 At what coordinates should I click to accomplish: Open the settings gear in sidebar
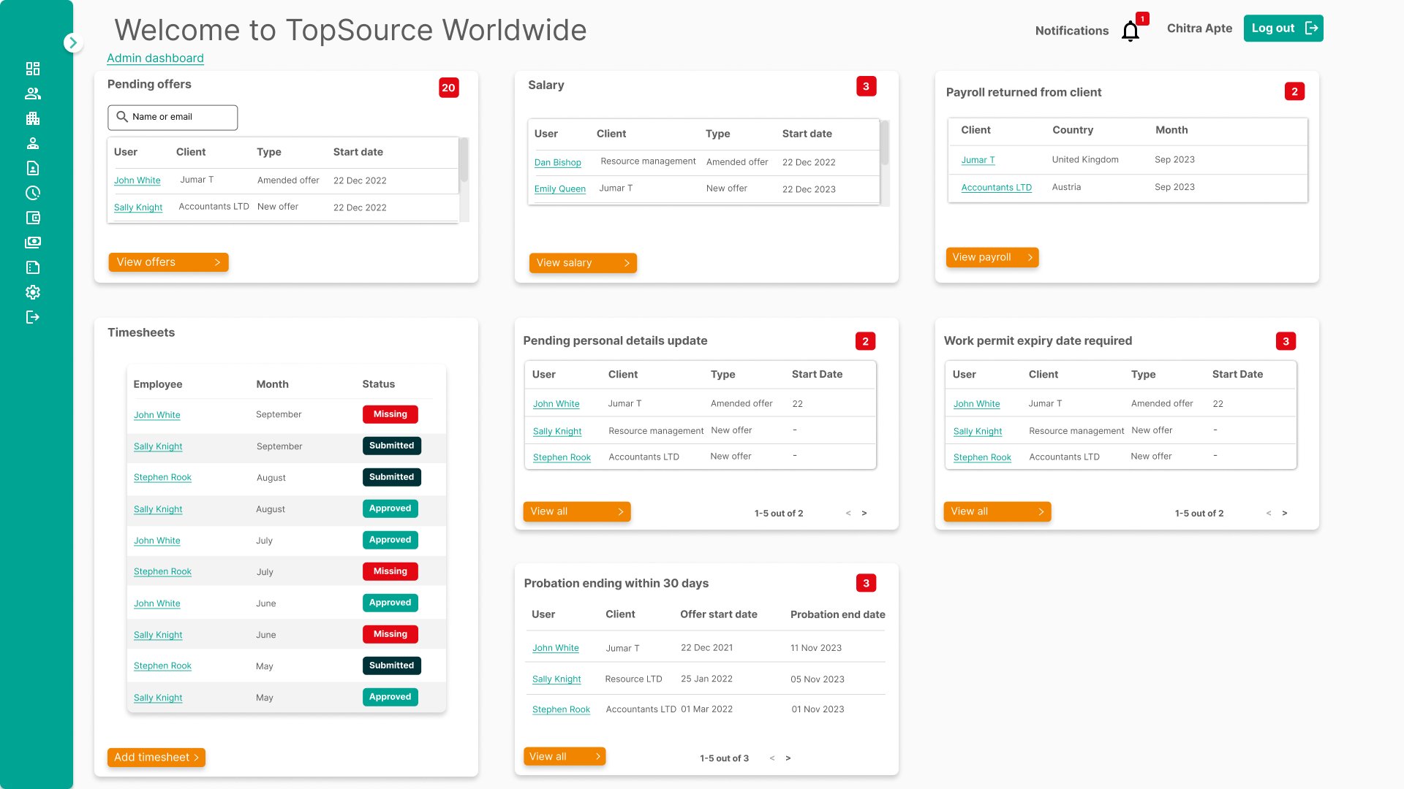tap(33, 292)
